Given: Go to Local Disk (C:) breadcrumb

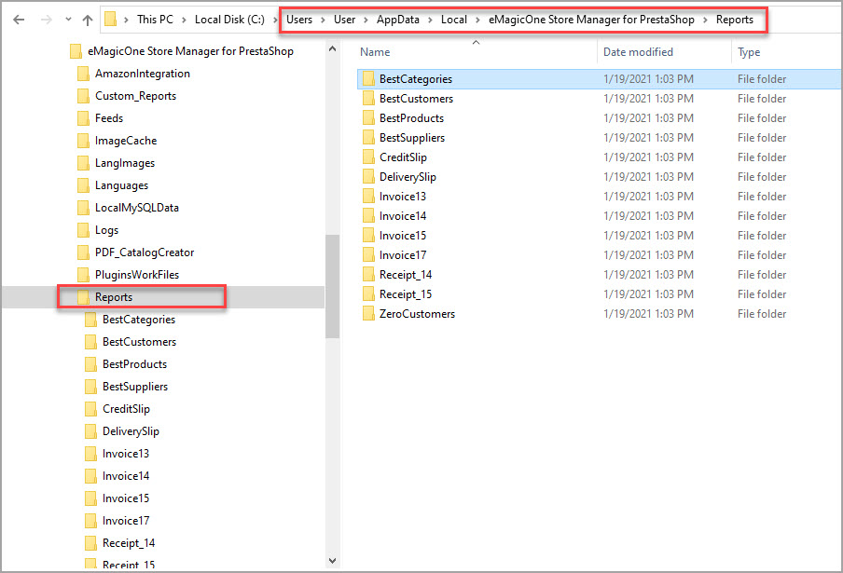Looking at the screenshot, I should [x=228, y=20].
